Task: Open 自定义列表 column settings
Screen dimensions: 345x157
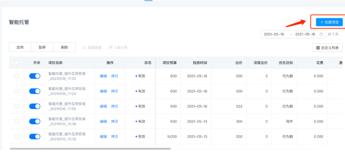Action: tap(328, 47)
